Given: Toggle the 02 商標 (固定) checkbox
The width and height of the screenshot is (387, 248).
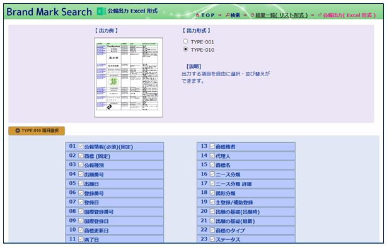Looking at the screenshot, I should coord(81,156).
